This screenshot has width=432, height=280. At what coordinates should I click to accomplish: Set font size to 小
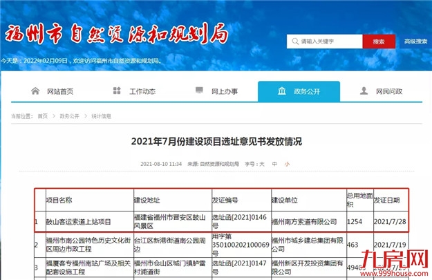[x=287, y=164]
